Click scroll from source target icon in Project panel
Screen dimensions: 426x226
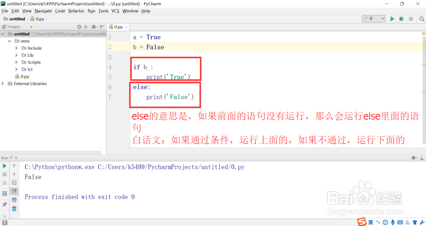coord(79,26)
